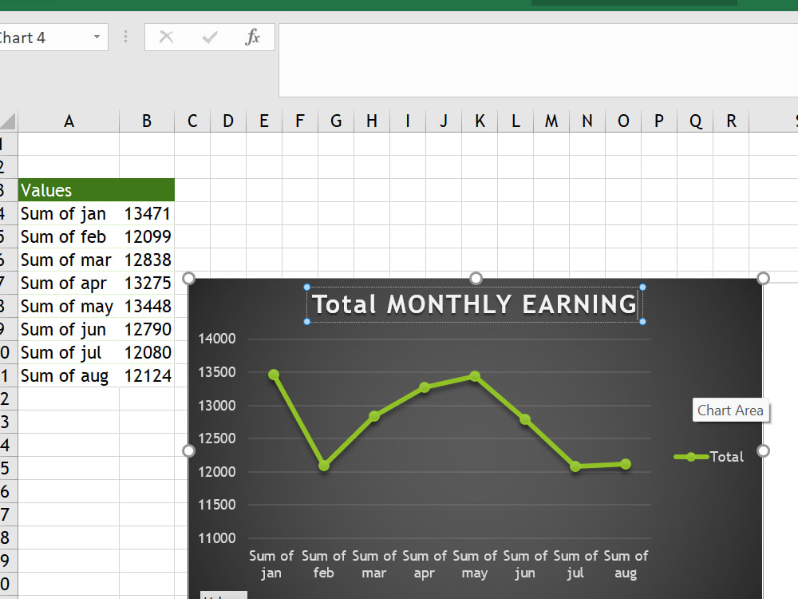Click the cell with value 12099

pyautogui.click(x=147, y=237)
